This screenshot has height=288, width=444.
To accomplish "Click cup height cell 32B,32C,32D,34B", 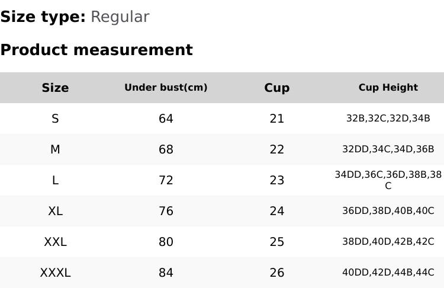I will (388, 119).
